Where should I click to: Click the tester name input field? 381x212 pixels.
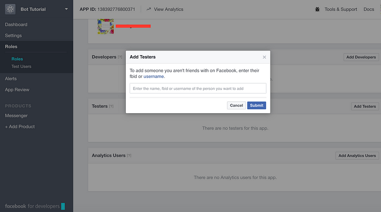[198, 88]
